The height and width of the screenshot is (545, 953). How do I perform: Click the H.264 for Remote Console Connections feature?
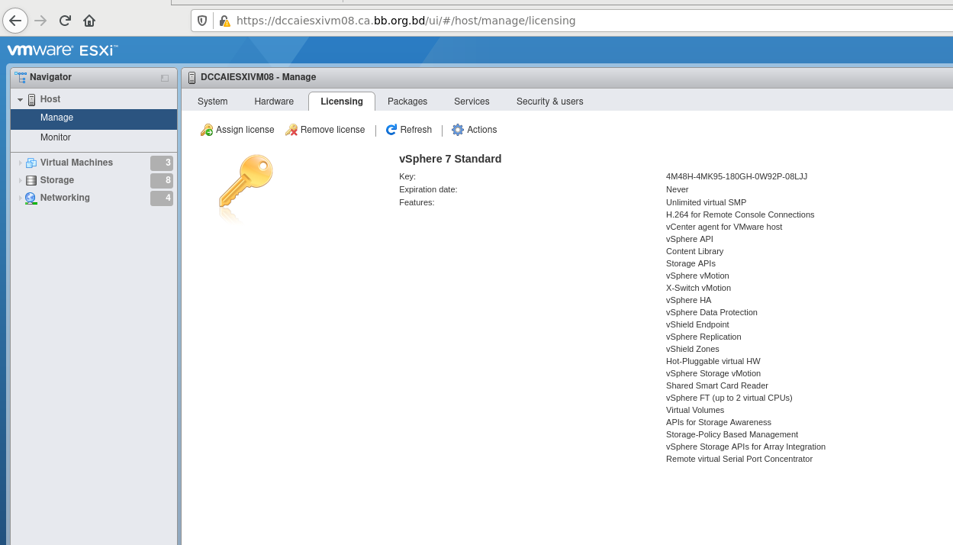[740, 214]
